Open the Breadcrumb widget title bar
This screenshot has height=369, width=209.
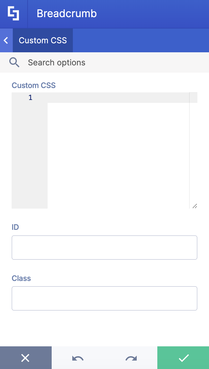[x=66, y=14]
